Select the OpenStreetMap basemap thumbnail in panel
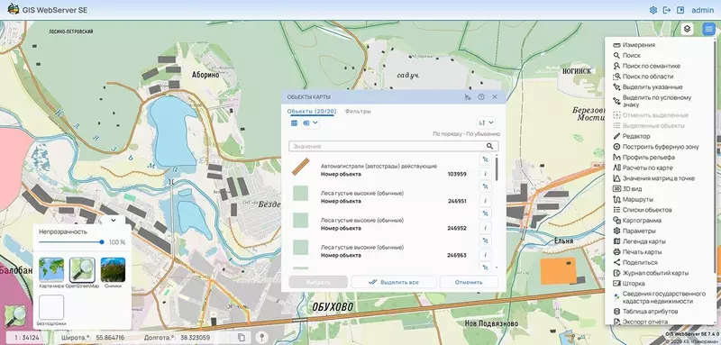 [82, 269]
